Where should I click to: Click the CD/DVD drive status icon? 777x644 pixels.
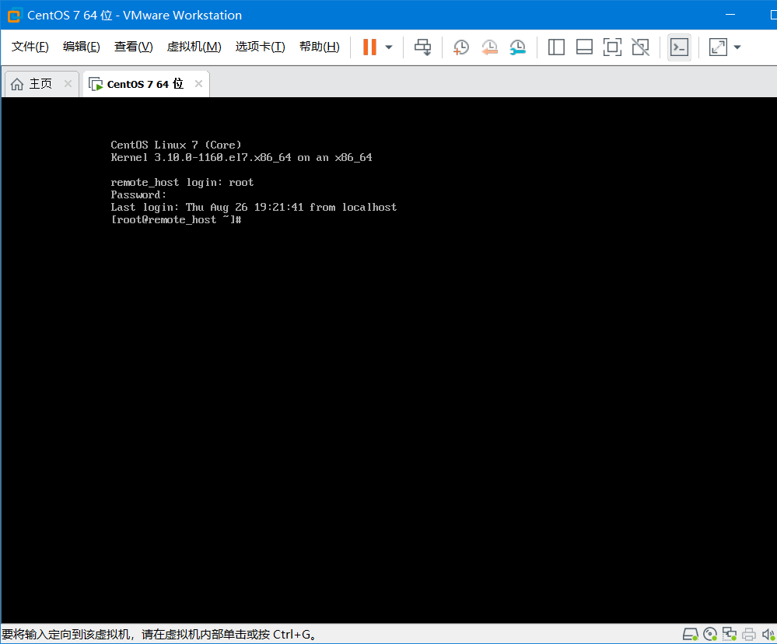pyautogui.click(x=710, y=634)
